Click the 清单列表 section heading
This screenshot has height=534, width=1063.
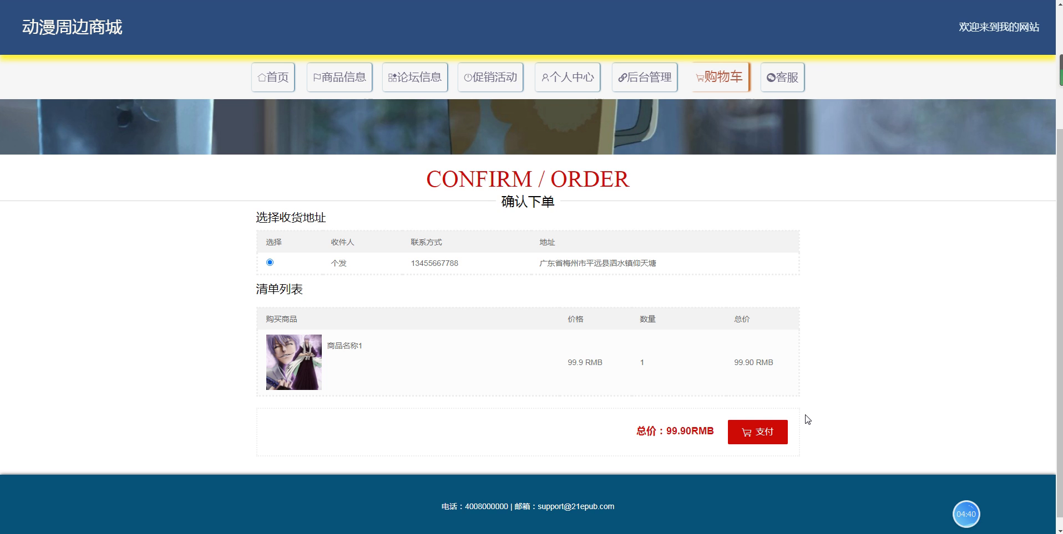coord(279,289)
